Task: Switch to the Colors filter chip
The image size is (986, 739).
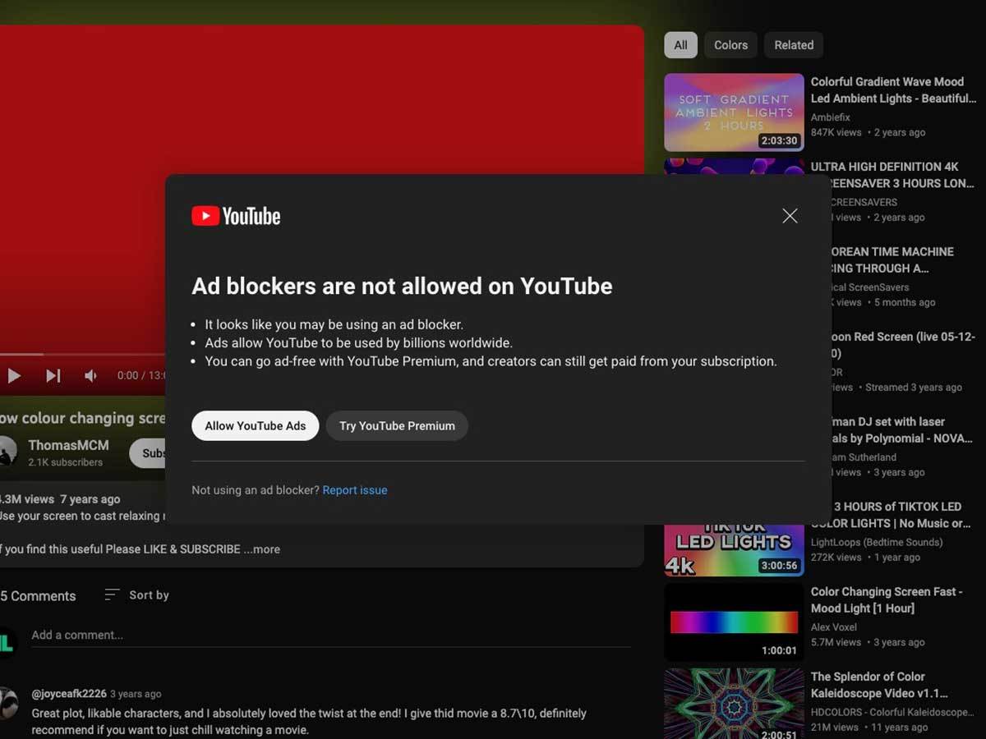Action: coord(730,45)
